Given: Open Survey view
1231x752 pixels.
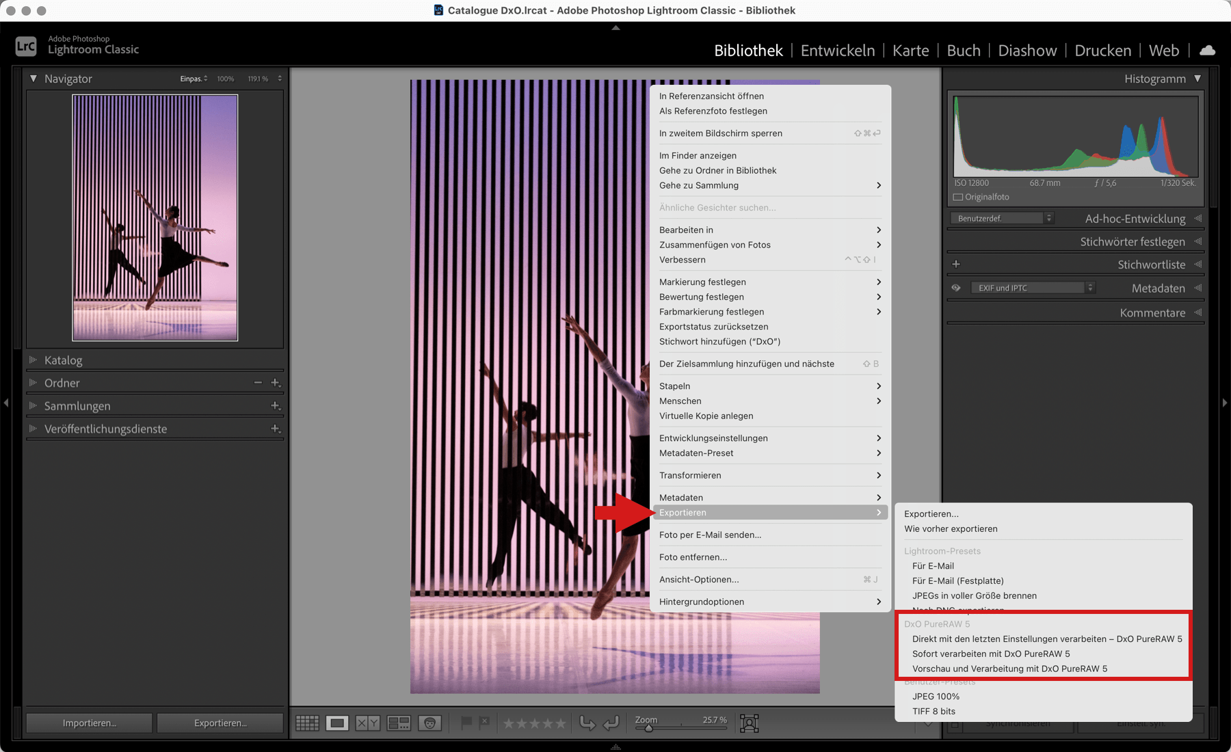Looking at the screenshot, I should click(x=399, y=723).
